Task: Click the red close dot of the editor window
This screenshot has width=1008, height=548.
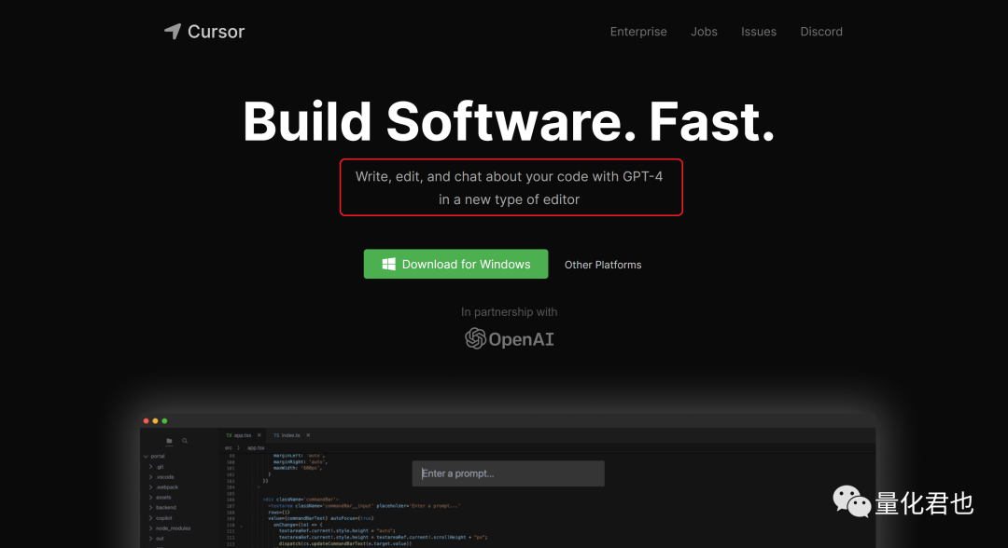Action: (x=146, y=421)
